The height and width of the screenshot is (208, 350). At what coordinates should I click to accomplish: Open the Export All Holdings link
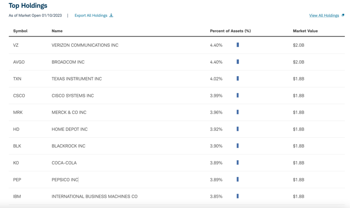point(91,15)
